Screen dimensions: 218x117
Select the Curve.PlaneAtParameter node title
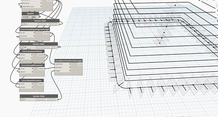[x=31, y=80]
